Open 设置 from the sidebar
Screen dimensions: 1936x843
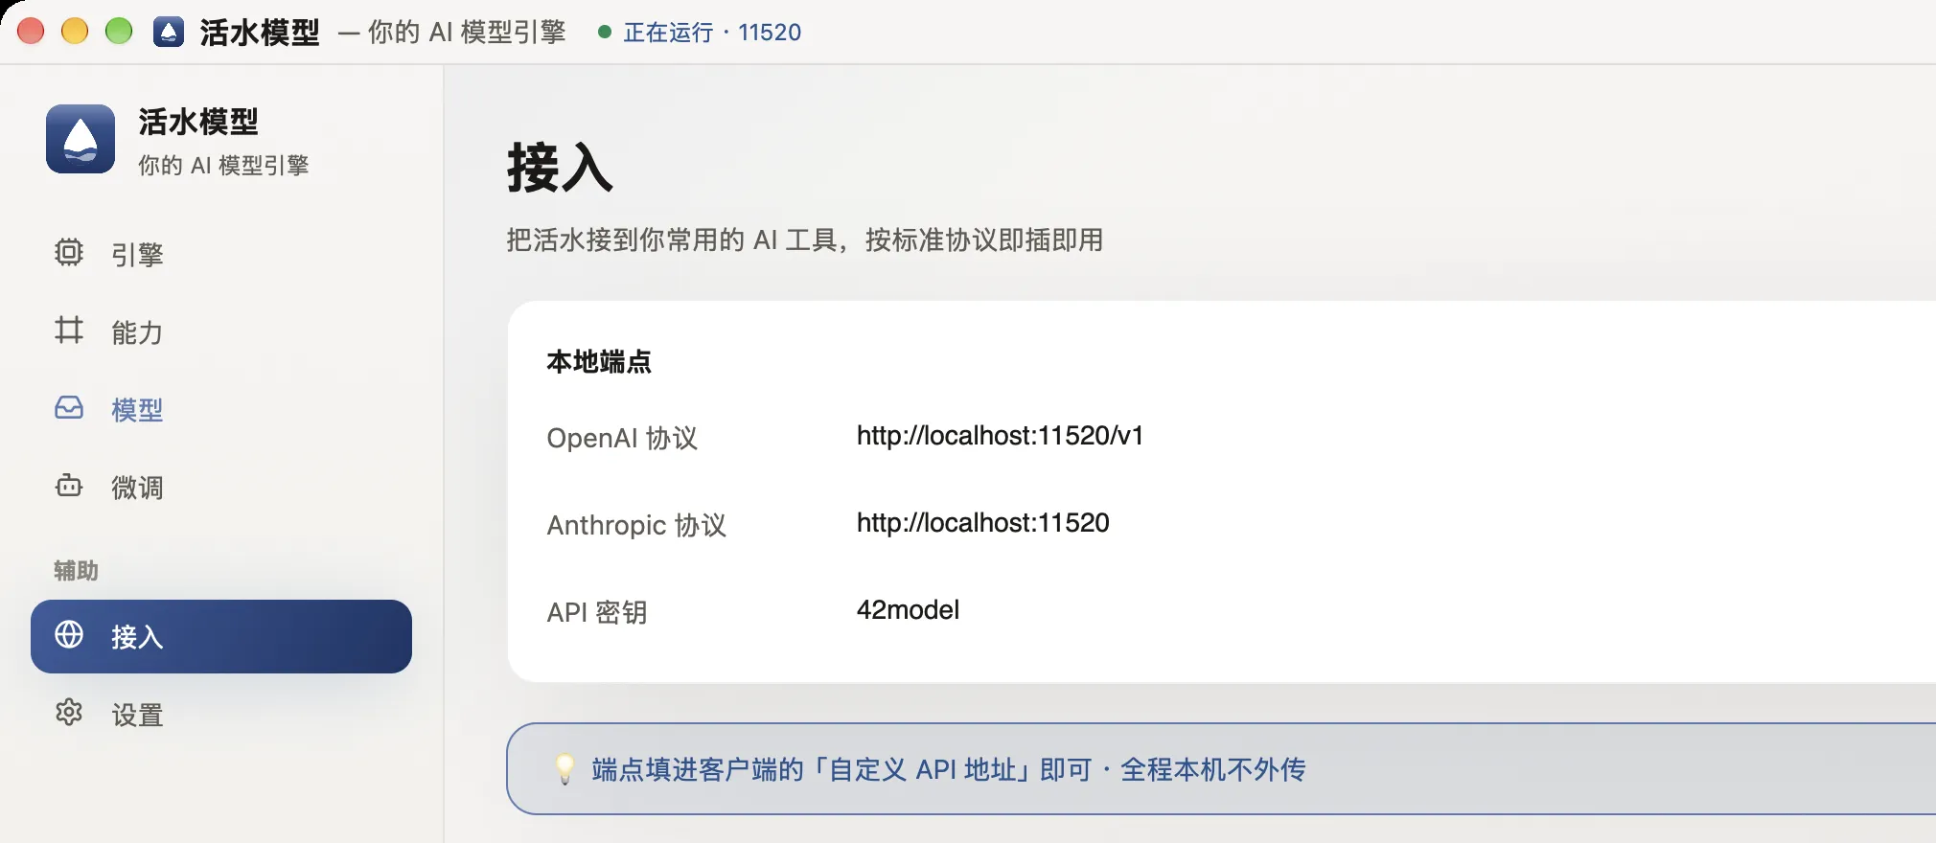click(x=221, y=714)
